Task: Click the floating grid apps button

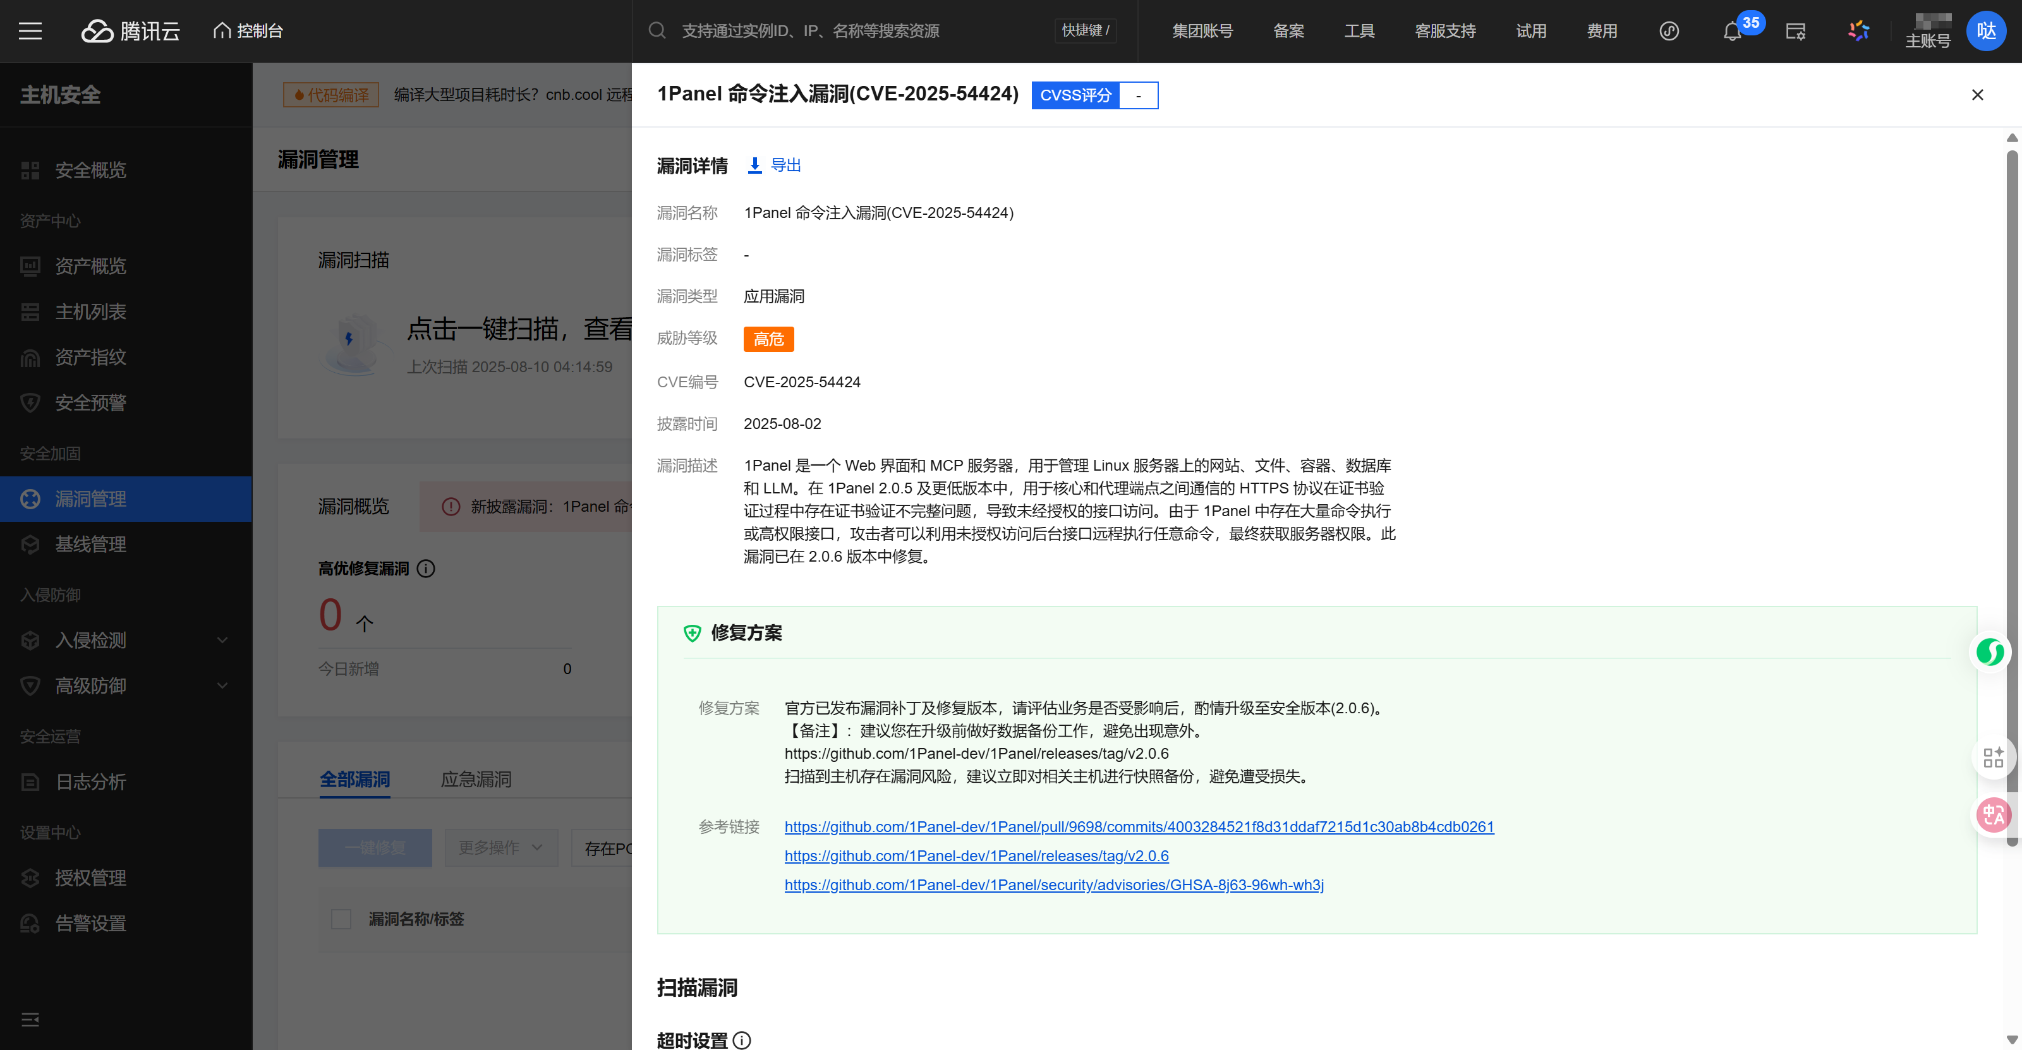Action: pos(1992,757)
